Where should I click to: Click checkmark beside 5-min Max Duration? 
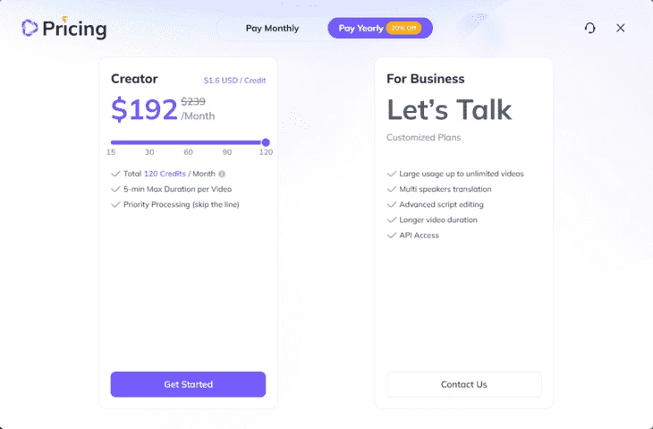(x=115, y=189)
